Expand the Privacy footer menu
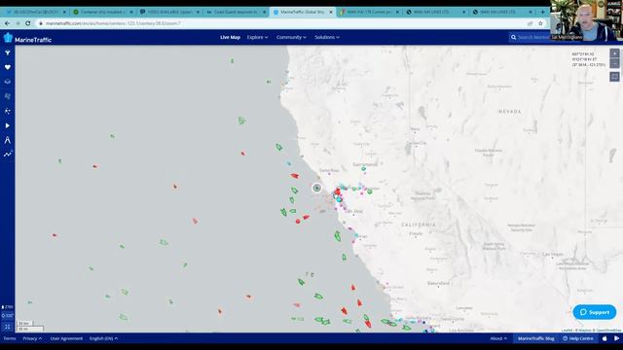 point(32,338)
